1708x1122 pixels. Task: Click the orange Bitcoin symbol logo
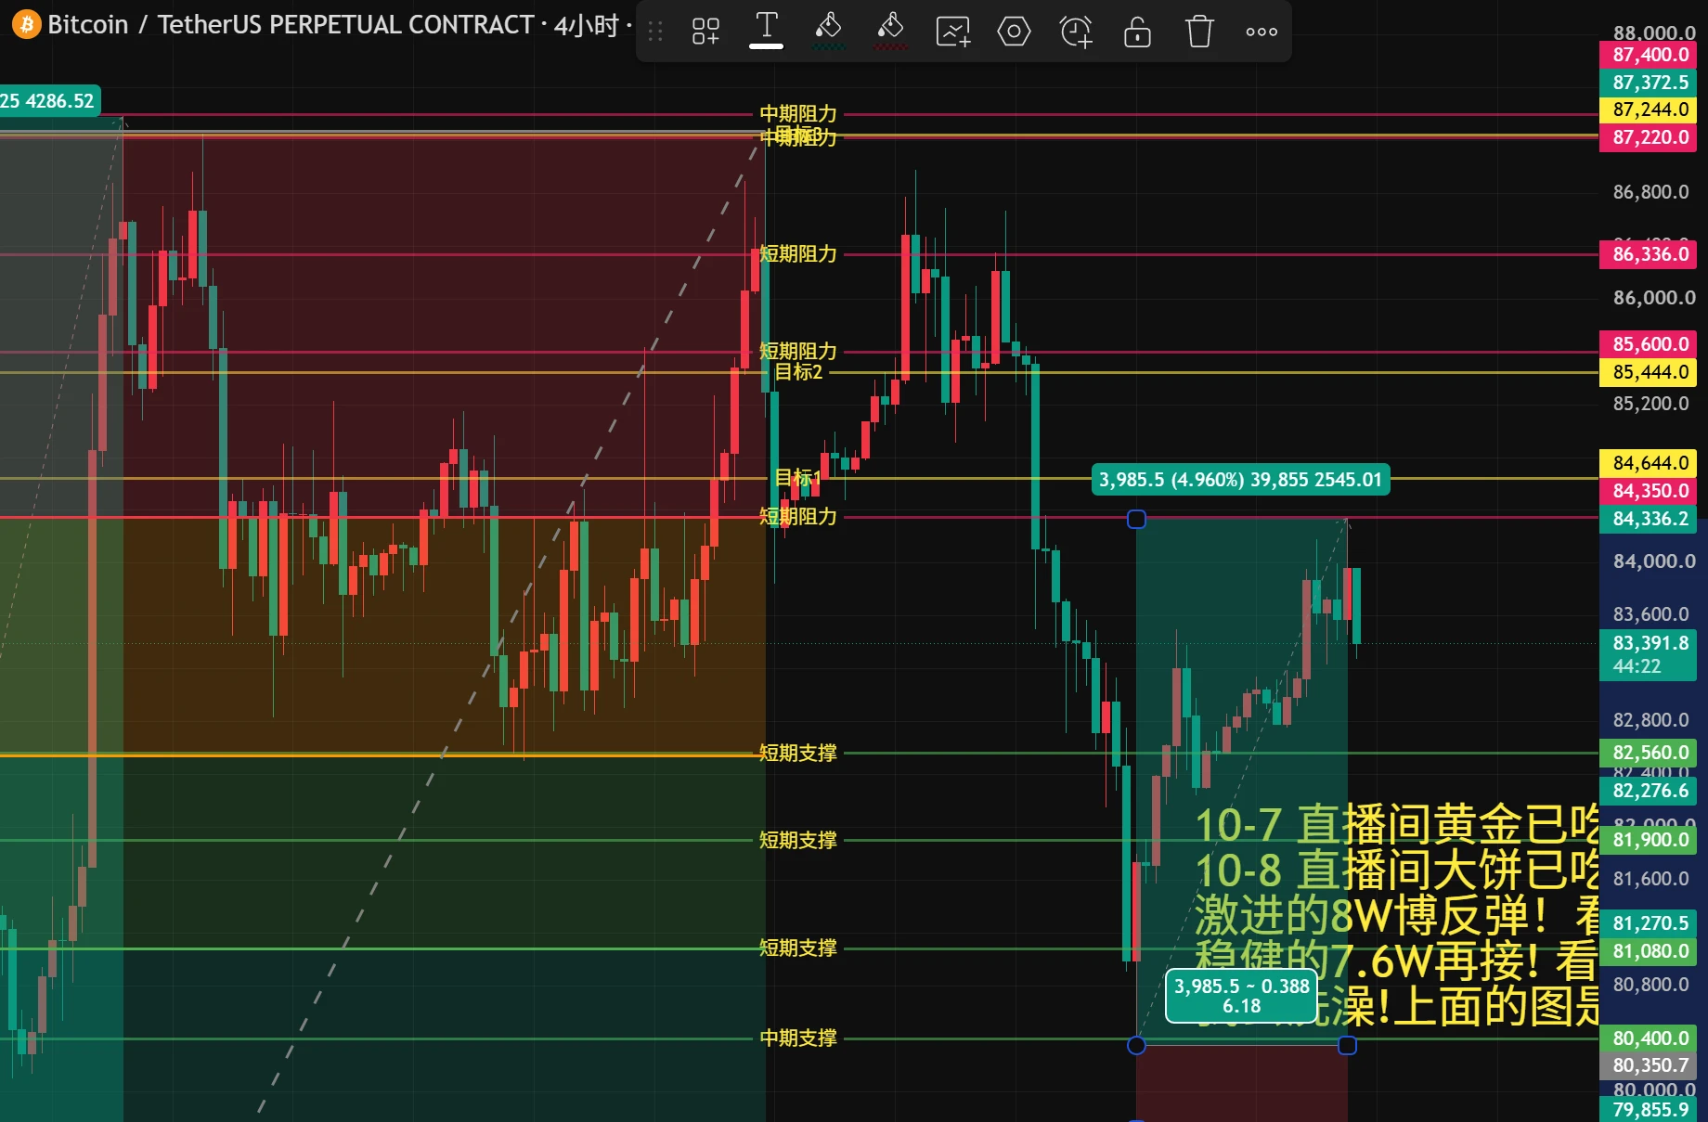click(26, 24)
